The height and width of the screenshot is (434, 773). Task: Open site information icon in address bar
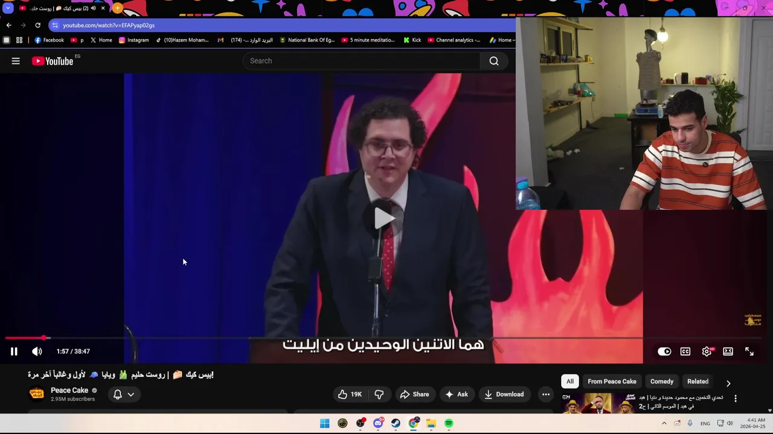tap(55, 25)
